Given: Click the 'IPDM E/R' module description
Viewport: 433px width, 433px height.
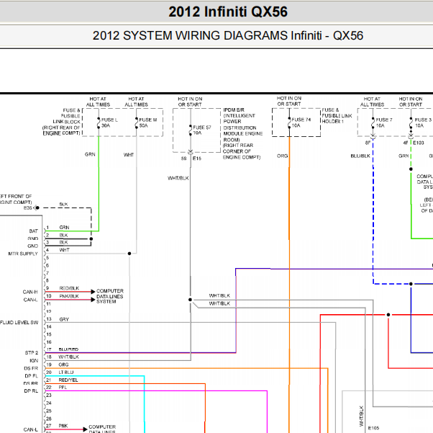Looking at the screenshot, I should tap(242, 133).
